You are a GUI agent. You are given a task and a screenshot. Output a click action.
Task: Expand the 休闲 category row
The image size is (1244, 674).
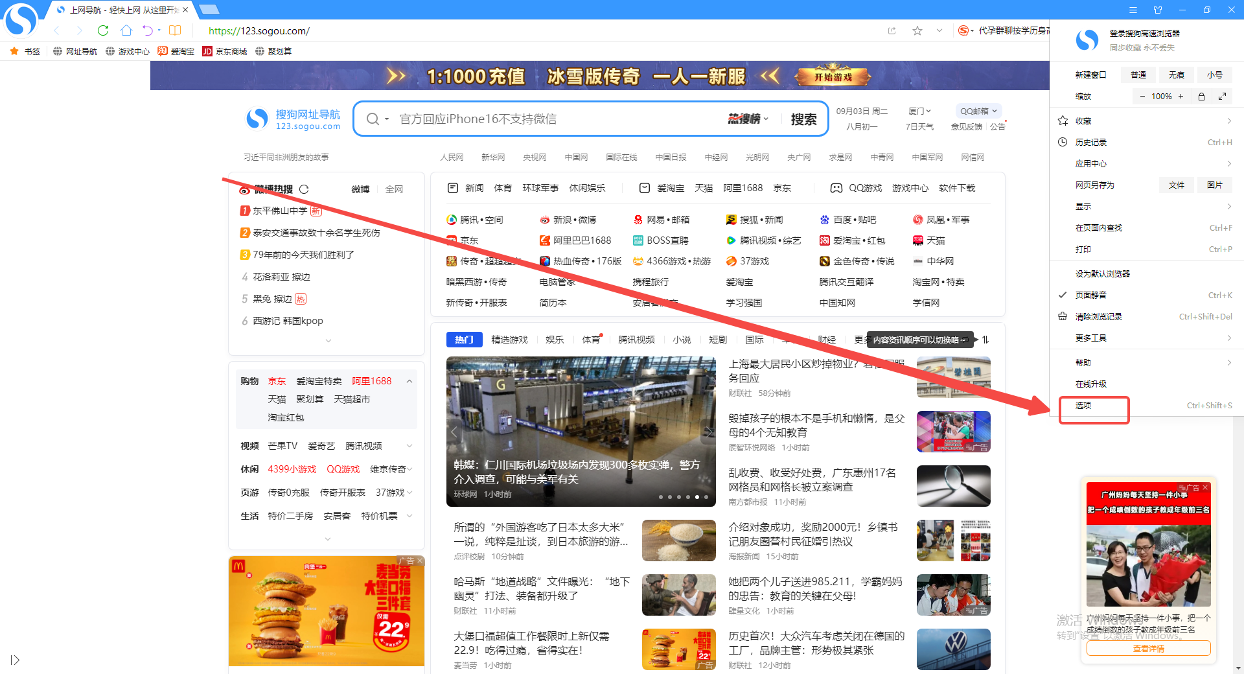point(410,469)
